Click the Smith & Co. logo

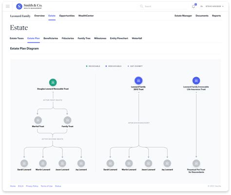[29, 6]
